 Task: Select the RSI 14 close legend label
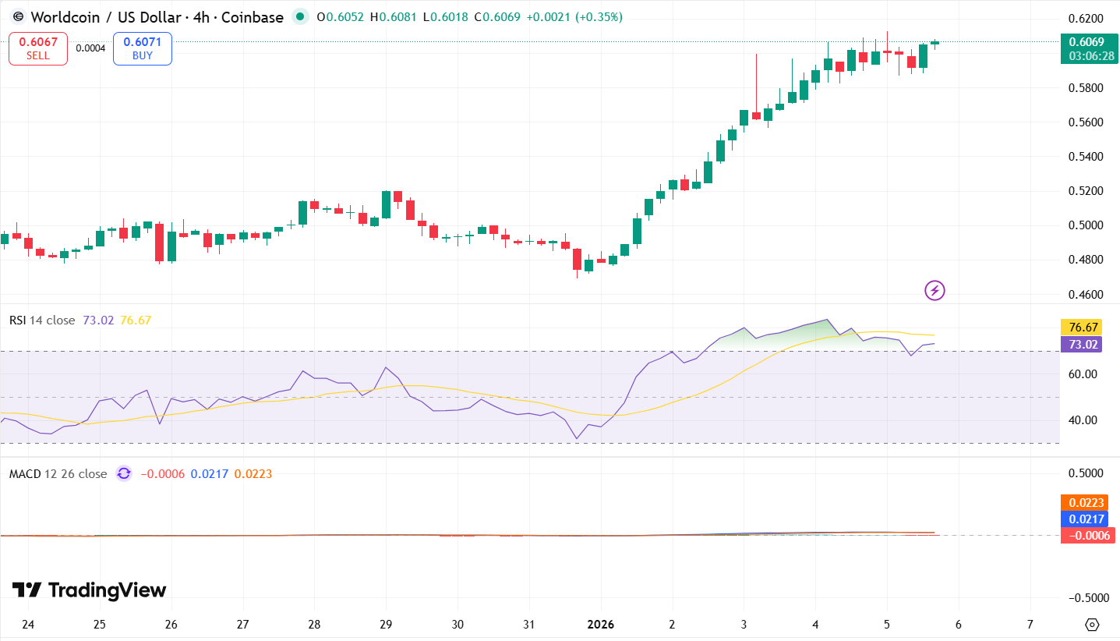[x=43, y=320]
